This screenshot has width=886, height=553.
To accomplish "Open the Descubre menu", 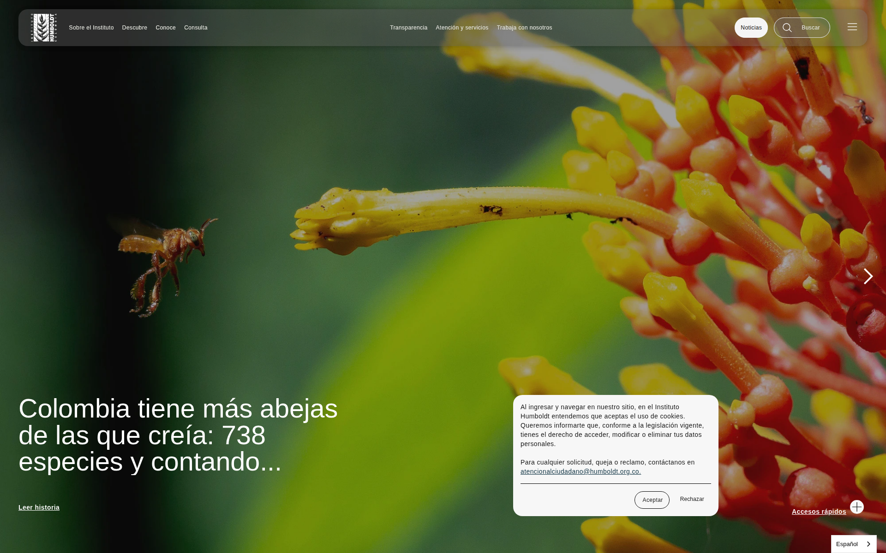I will (x=135, y=28).
